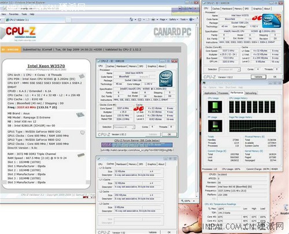Switch to Mainboard tab in top-right CPU-Z window
The width and height of the screenshot is (289, 234).
tap(227, 9)
